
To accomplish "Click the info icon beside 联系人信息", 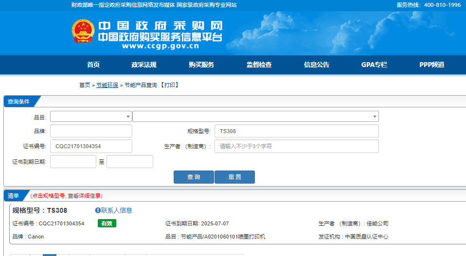I will point(98,210).
